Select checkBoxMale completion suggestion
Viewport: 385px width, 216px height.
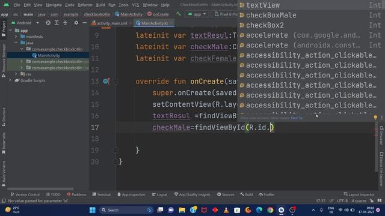pyautogui.click(x=311, y=15)
